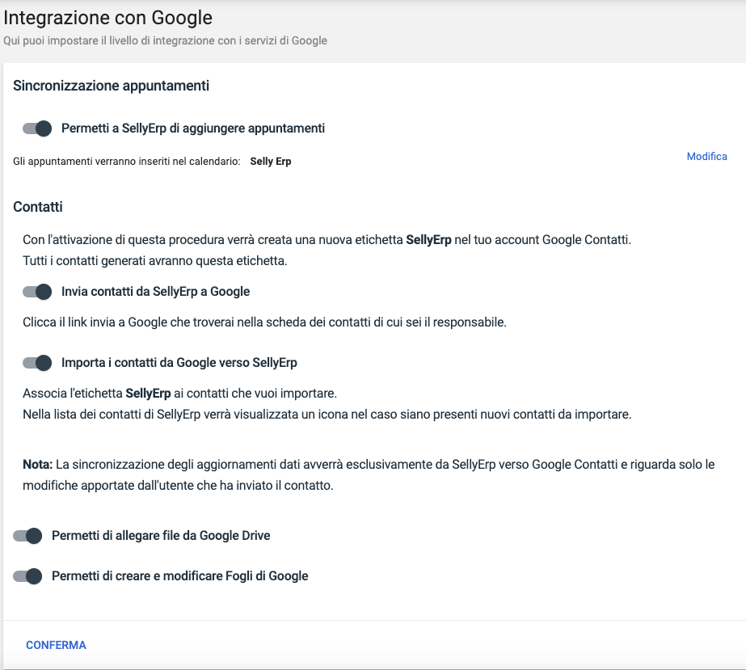The image size is (746, 670).
Task: Switch off the Fogli di Google toggle
Action: 27,576
